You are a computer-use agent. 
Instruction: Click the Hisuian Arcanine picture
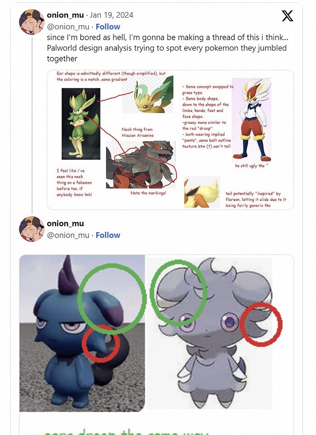pyautogui.click(x=141, y=164)
